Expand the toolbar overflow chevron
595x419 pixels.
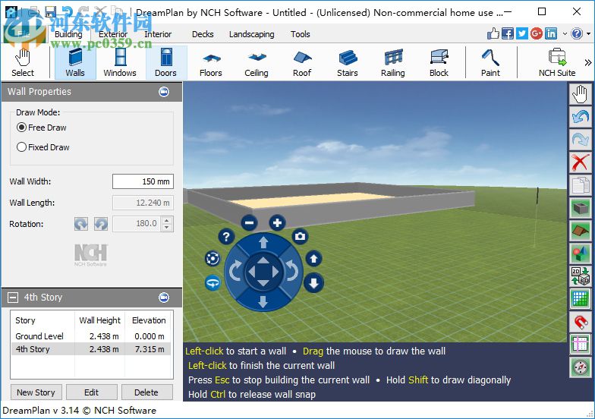(x=587, y=63)
